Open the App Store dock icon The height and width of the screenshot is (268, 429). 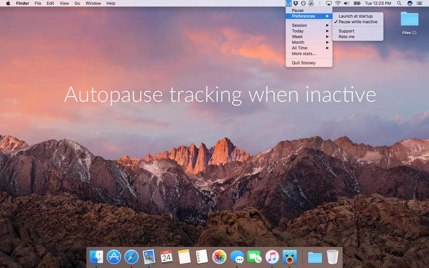pyautogui.click(x=114, y=257)
